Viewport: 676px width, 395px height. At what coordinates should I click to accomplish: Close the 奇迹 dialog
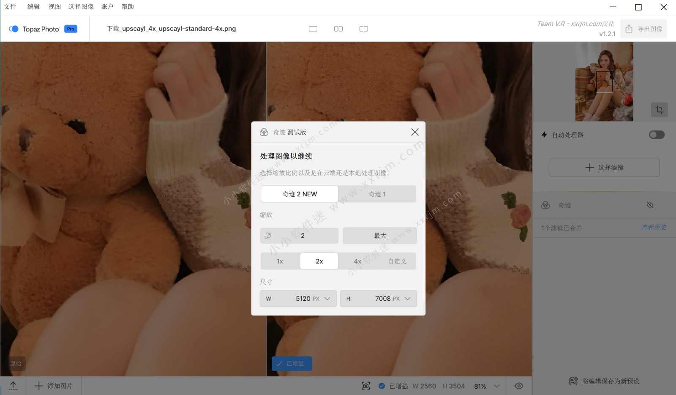click(415, 132)
